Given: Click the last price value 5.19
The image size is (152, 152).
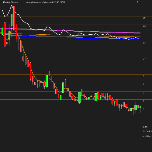Looking at the screenshot, I should (x=145, y=127).
